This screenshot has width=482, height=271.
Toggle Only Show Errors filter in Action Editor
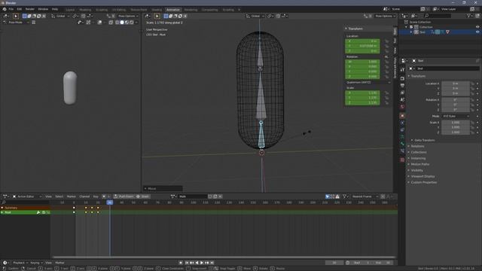(337, 196)
